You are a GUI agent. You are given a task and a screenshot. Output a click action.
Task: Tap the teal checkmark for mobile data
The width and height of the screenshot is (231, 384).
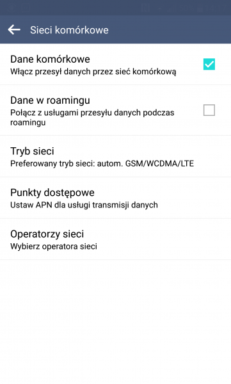coord(209,64)
